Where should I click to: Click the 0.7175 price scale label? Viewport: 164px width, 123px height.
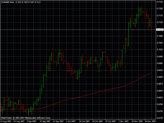tap(160, 15)
